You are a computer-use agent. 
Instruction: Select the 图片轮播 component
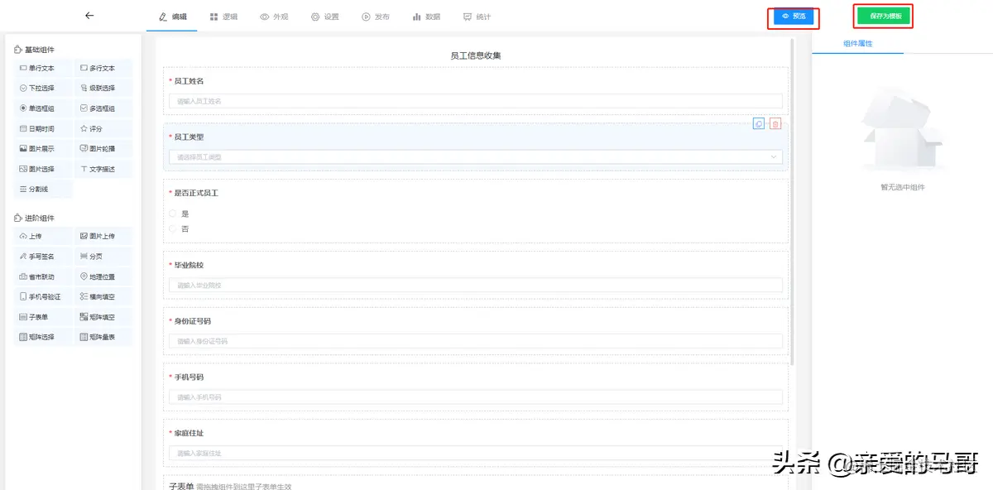[103, 149]
